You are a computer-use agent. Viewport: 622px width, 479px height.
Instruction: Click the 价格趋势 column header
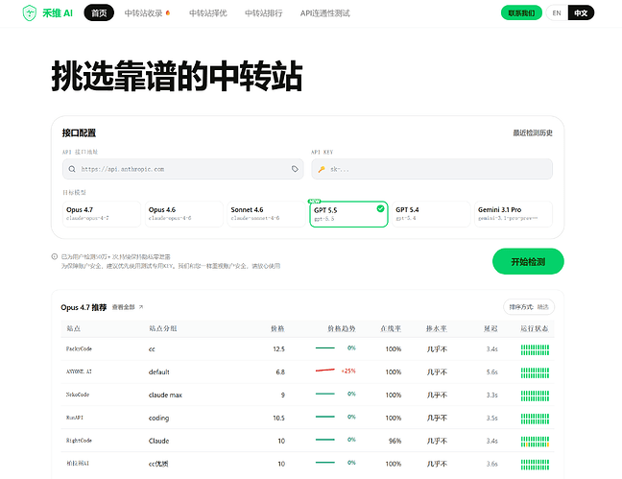coord(342,328)
